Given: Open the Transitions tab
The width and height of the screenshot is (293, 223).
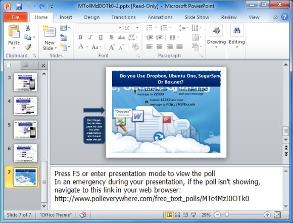Looking at the screenshot, I should click(124, 17).
